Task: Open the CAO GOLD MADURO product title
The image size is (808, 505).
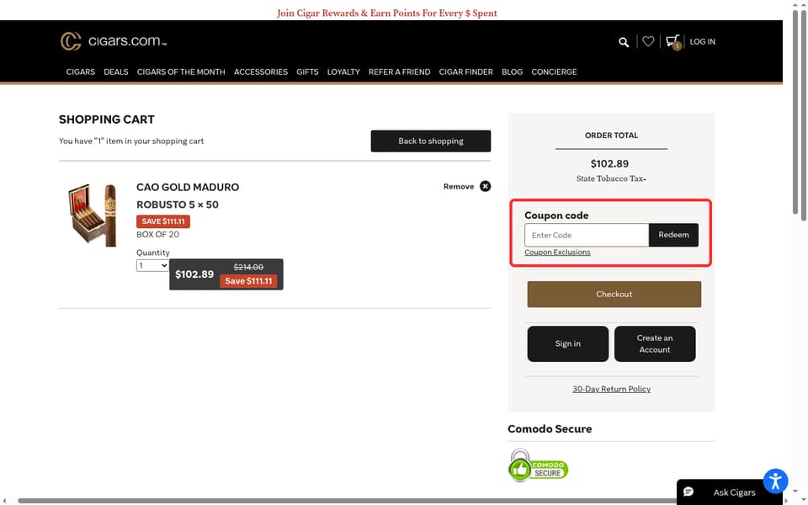Action: [x=188, y=187]
